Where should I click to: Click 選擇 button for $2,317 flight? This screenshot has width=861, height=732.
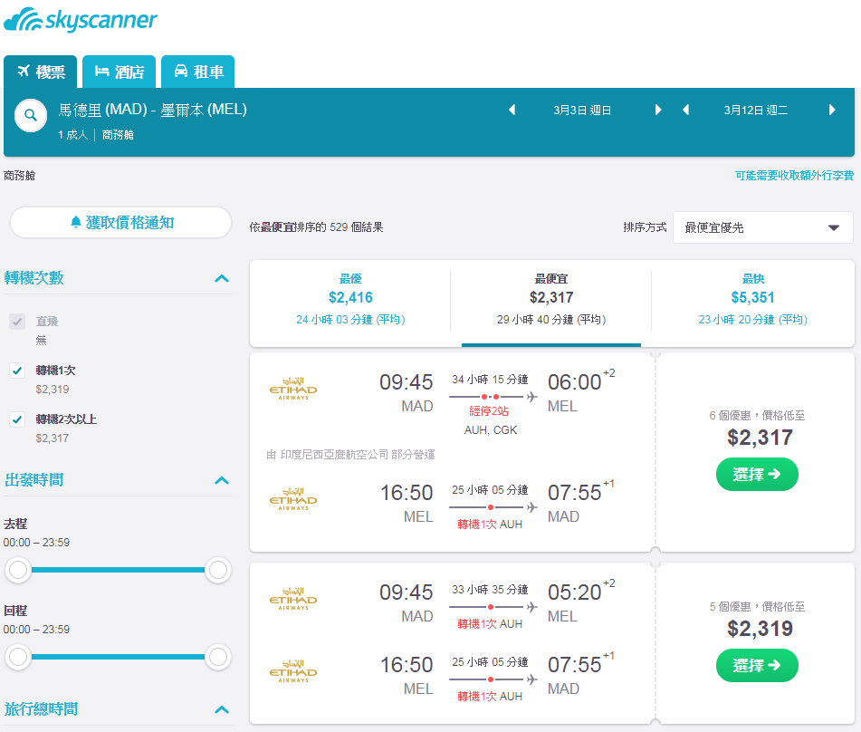coord(757,475)
